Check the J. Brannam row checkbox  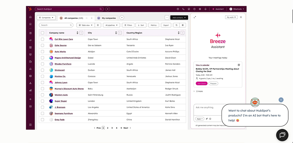(42, 107)
